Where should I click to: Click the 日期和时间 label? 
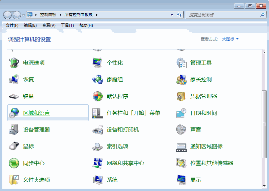click(204, 113)
